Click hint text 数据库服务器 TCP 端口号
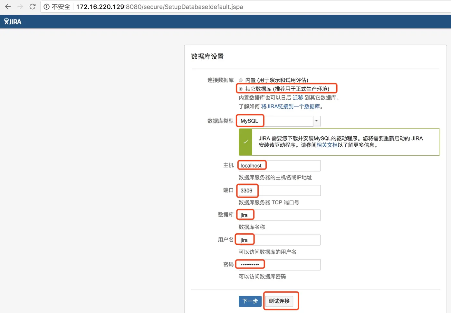Image resolution: width=451 pixels, height=313 pixels. 269,202
